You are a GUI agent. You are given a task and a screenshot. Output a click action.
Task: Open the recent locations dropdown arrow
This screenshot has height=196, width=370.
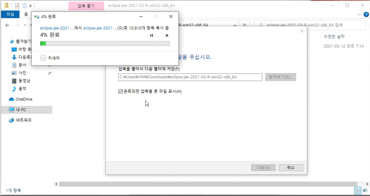(x=25, y=25)
